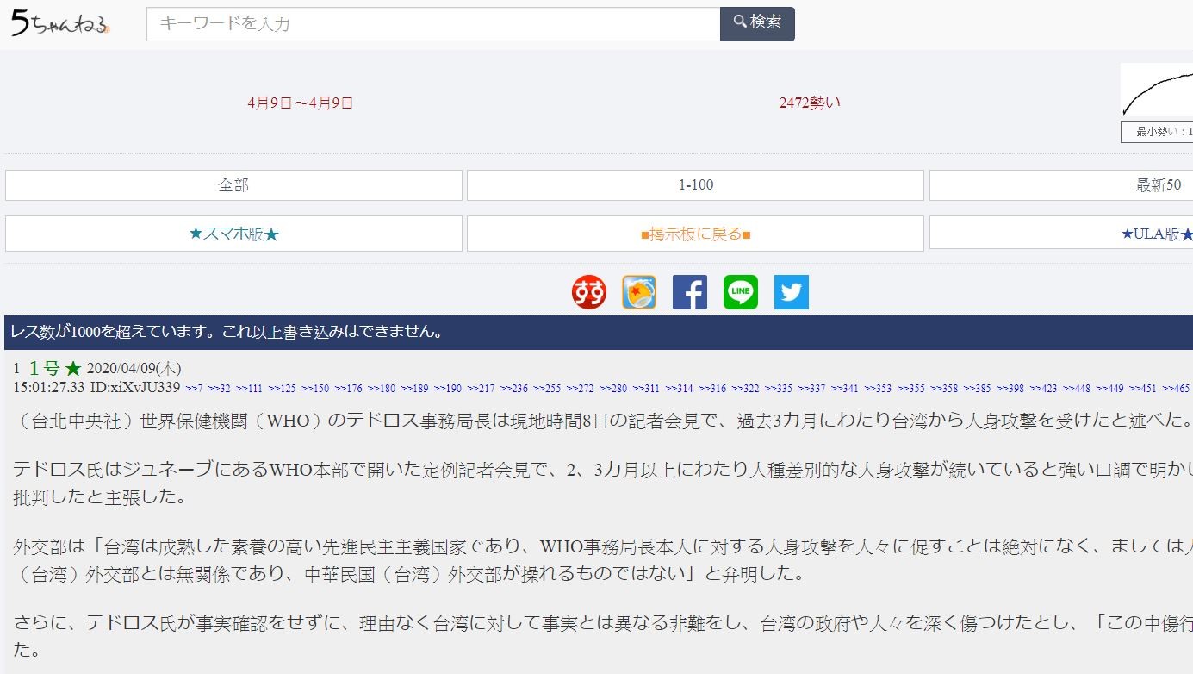Open the 全部 view of the thread
This screenshot has width=1193, height=674.
click(x=233, y=185)
